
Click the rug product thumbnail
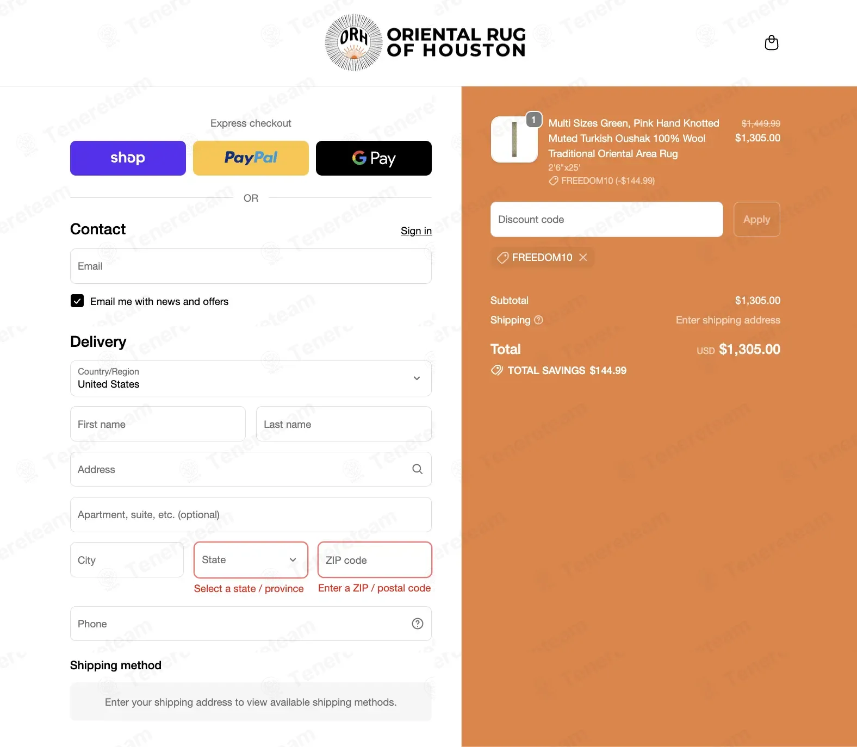514,139
